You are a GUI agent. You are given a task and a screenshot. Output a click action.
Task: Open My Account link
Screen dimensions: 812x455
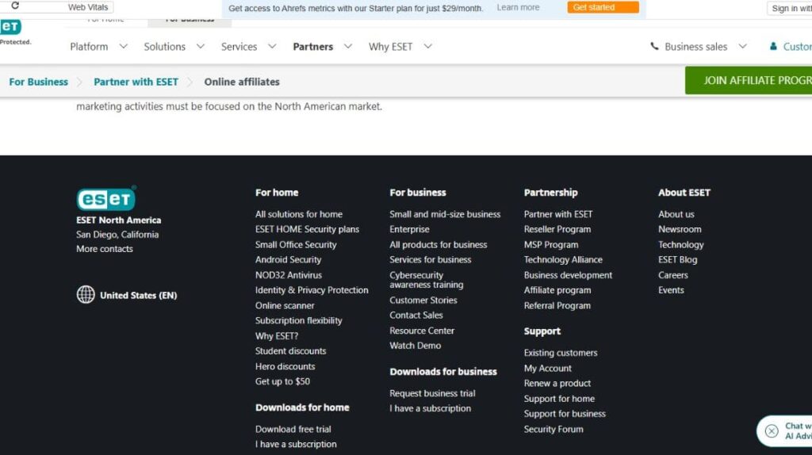(x=547, y=368)
